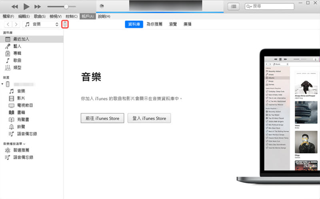Collapse the device tree triangle under 裝置
Viewport: 320px width, 199px height.
click(2, 84)
